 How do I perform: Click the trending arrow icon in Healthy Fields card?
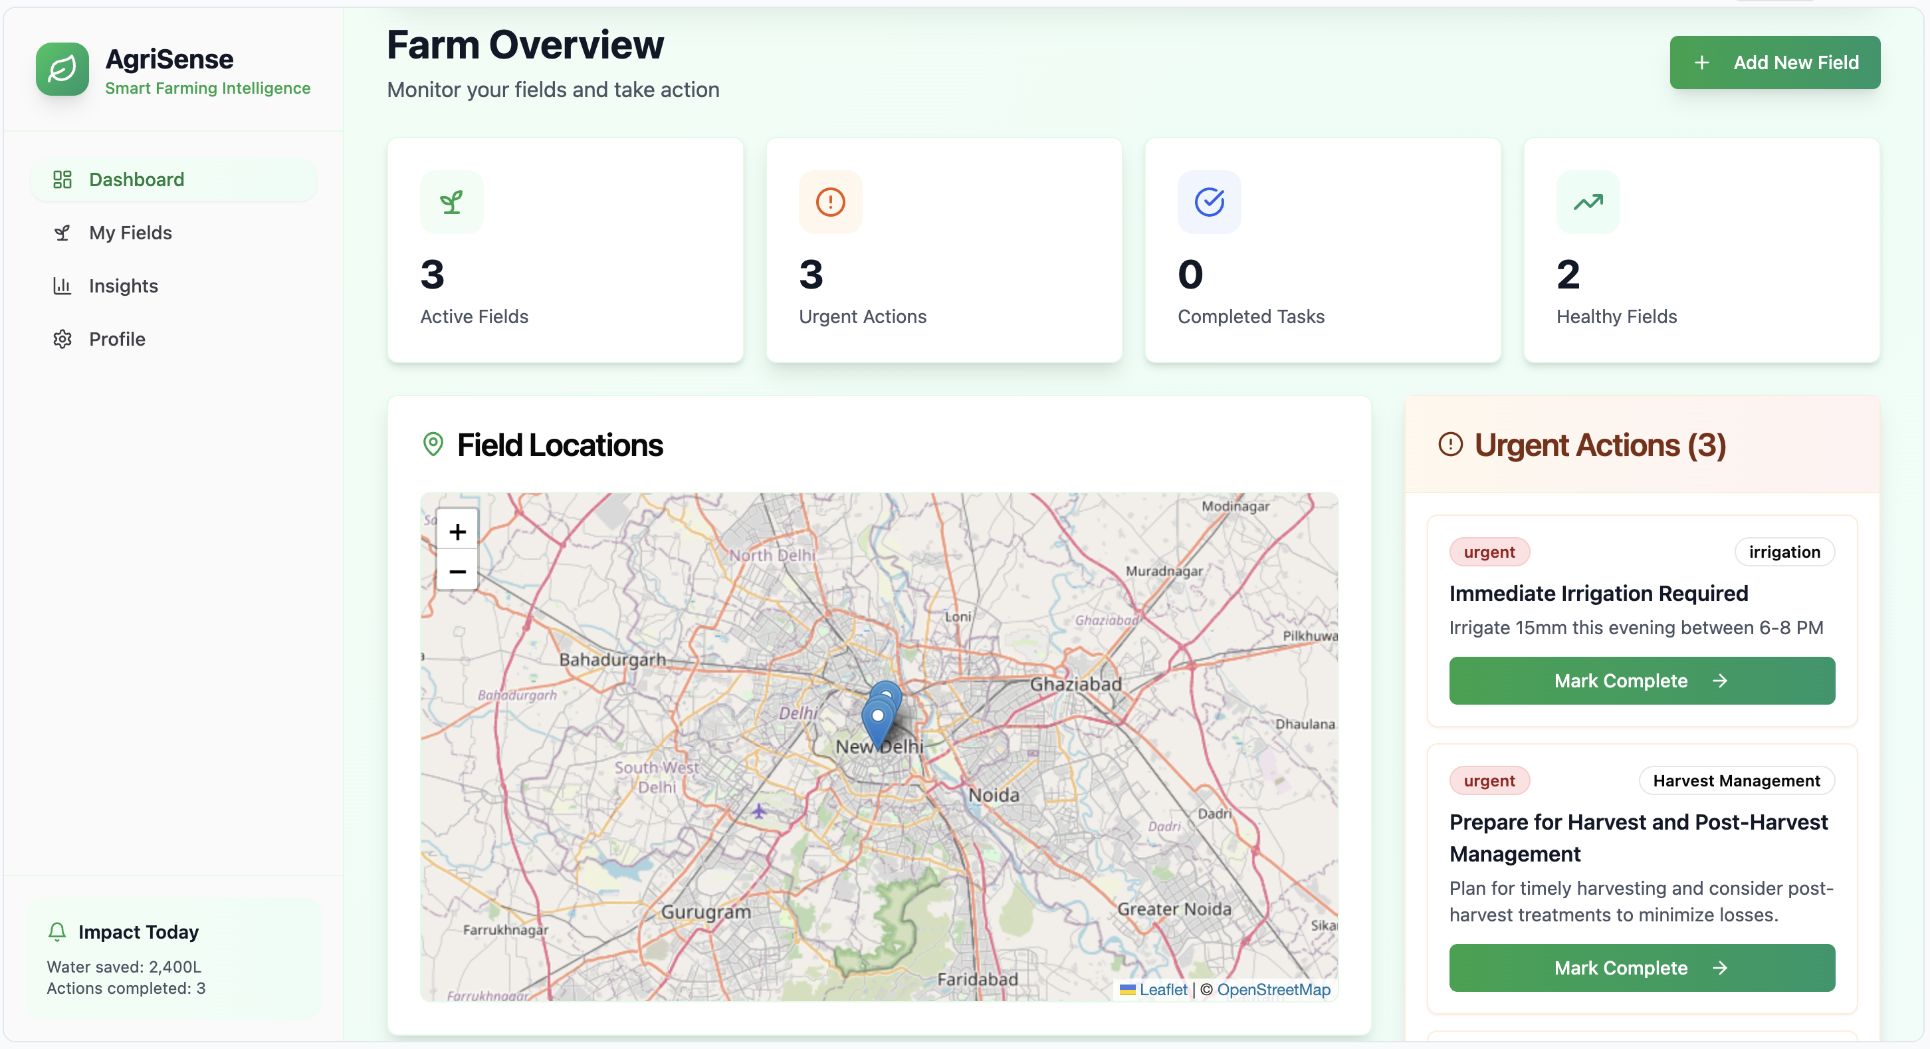point(1588,201)
